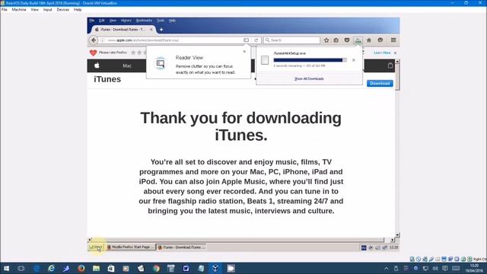
Task: Open the Firefox hamburger menu
Action: [x=393, y=40]
